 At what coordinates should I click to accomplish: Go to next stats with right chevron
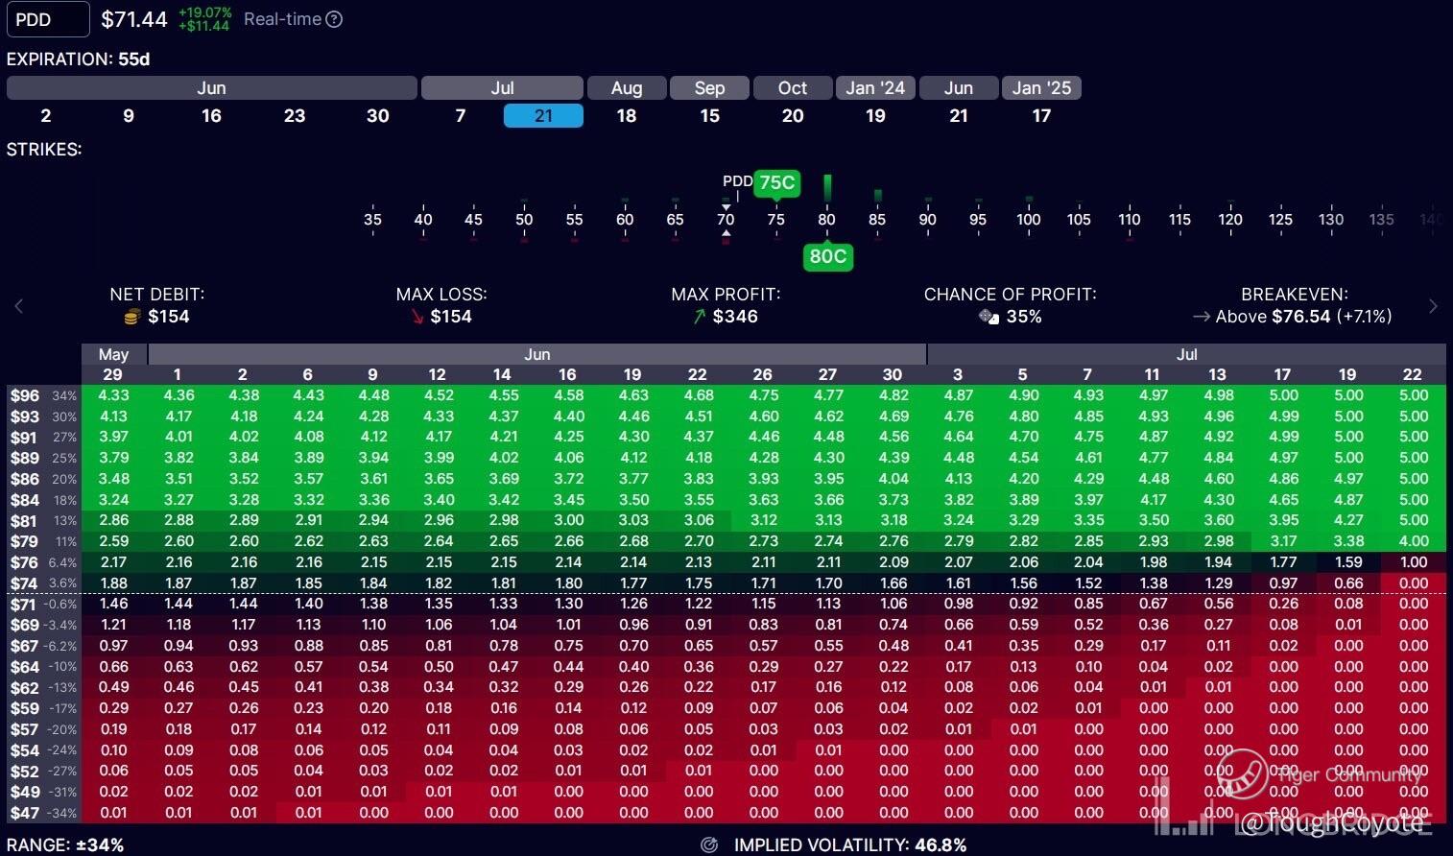point(1433,306)
